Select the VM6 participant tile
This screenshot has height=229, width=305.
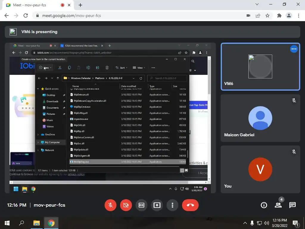(260, 66)
